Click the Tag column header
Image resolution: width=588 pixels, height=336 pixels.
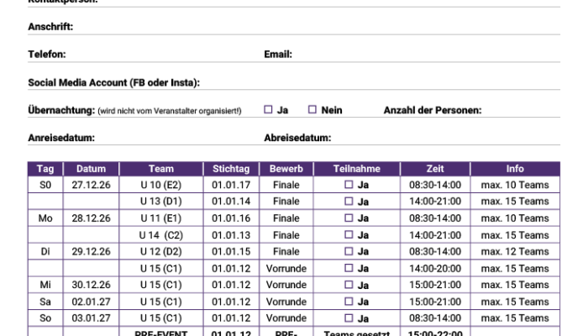pyautogui.click(x=45, y=169)
